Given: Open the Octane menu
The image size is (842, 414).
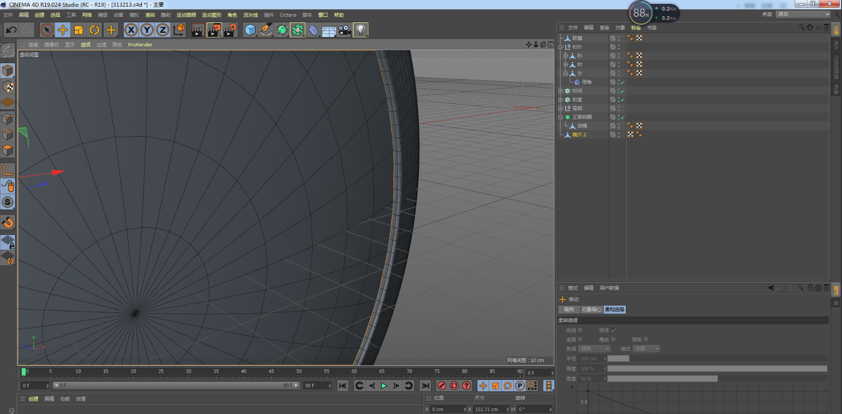Looking at the screenshot, I should 288,15.
